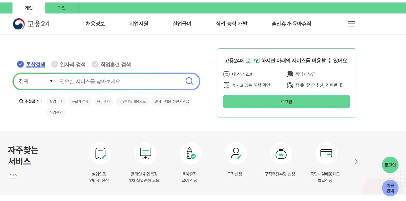Viewport: 406px width, 201px height.
Task: Open 구직신청 person icon
Action: pyautogui.click(x=236, y=153)
